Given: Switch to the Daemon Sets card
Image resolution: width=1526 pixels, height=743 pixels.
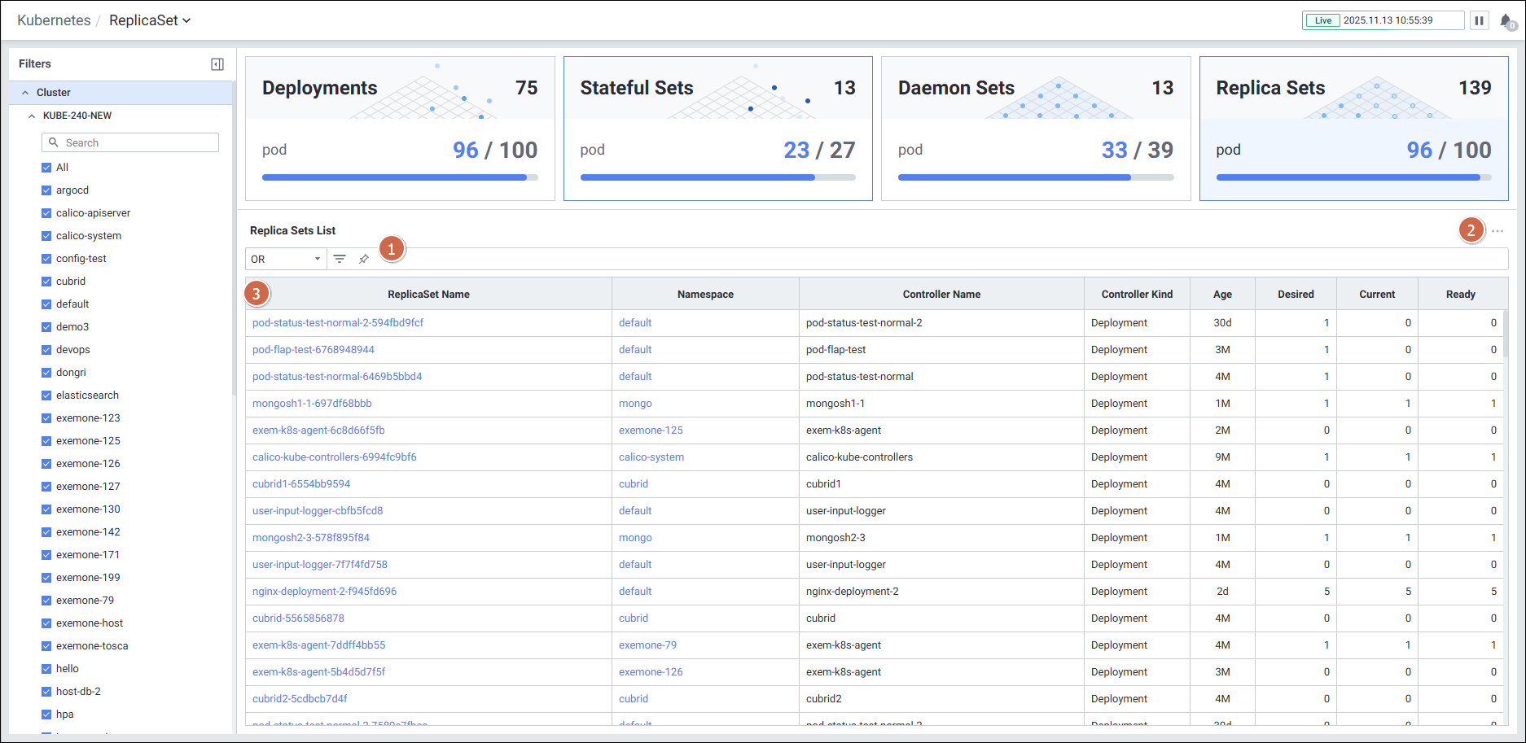Looking at the screenshot, I should coord(1035,128).
